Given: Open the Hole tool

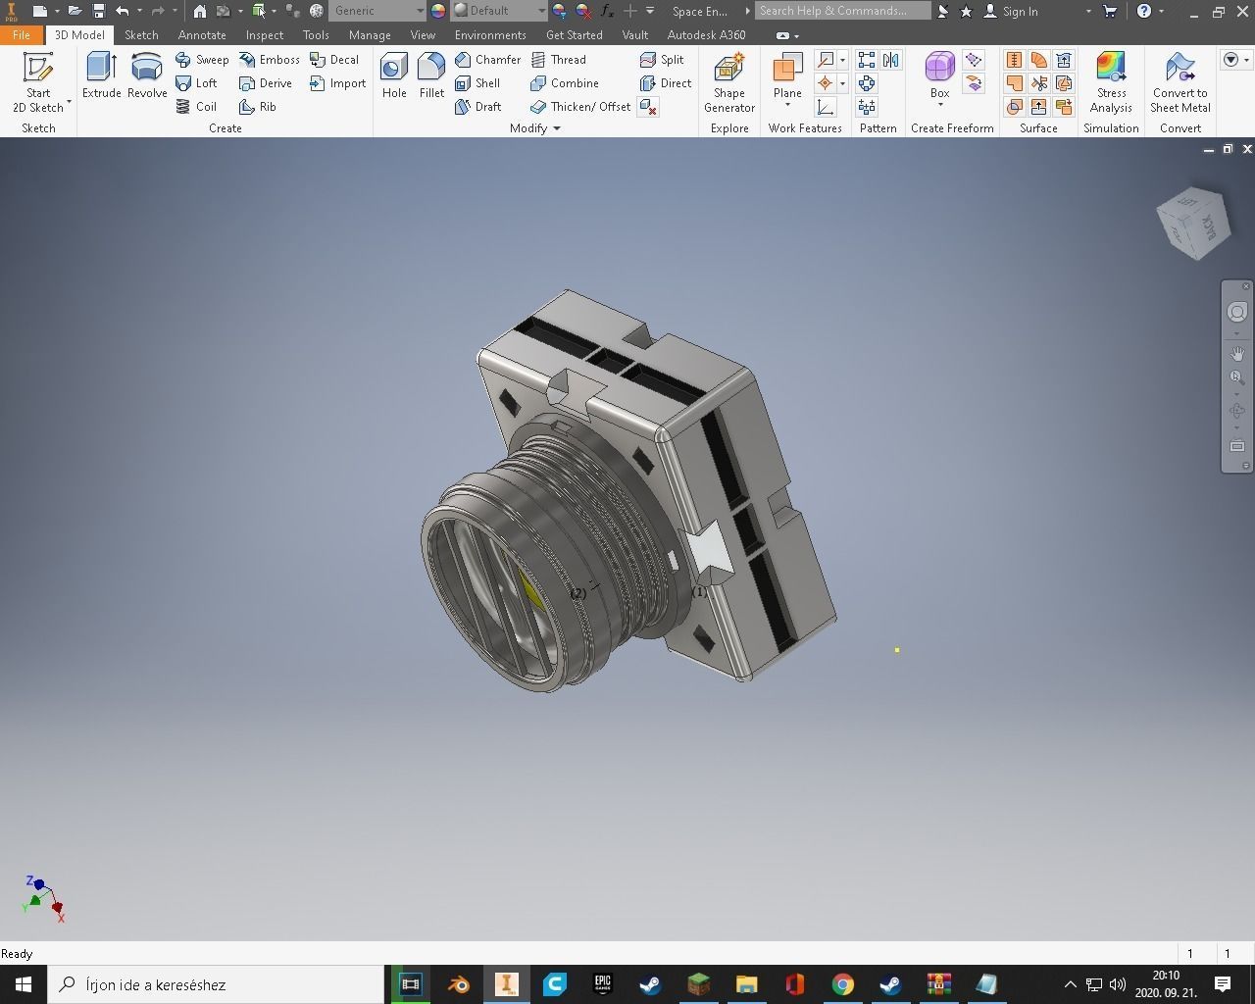Looking at the screenshot, I should pyautogui.click(x=393, y=78).
